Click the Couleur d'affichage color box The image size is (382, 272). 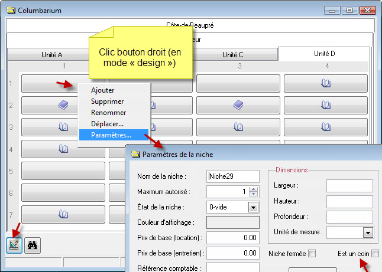232,222
